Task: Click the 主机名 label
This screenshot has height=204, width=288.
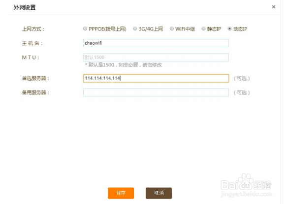Action: click(32, 43)
